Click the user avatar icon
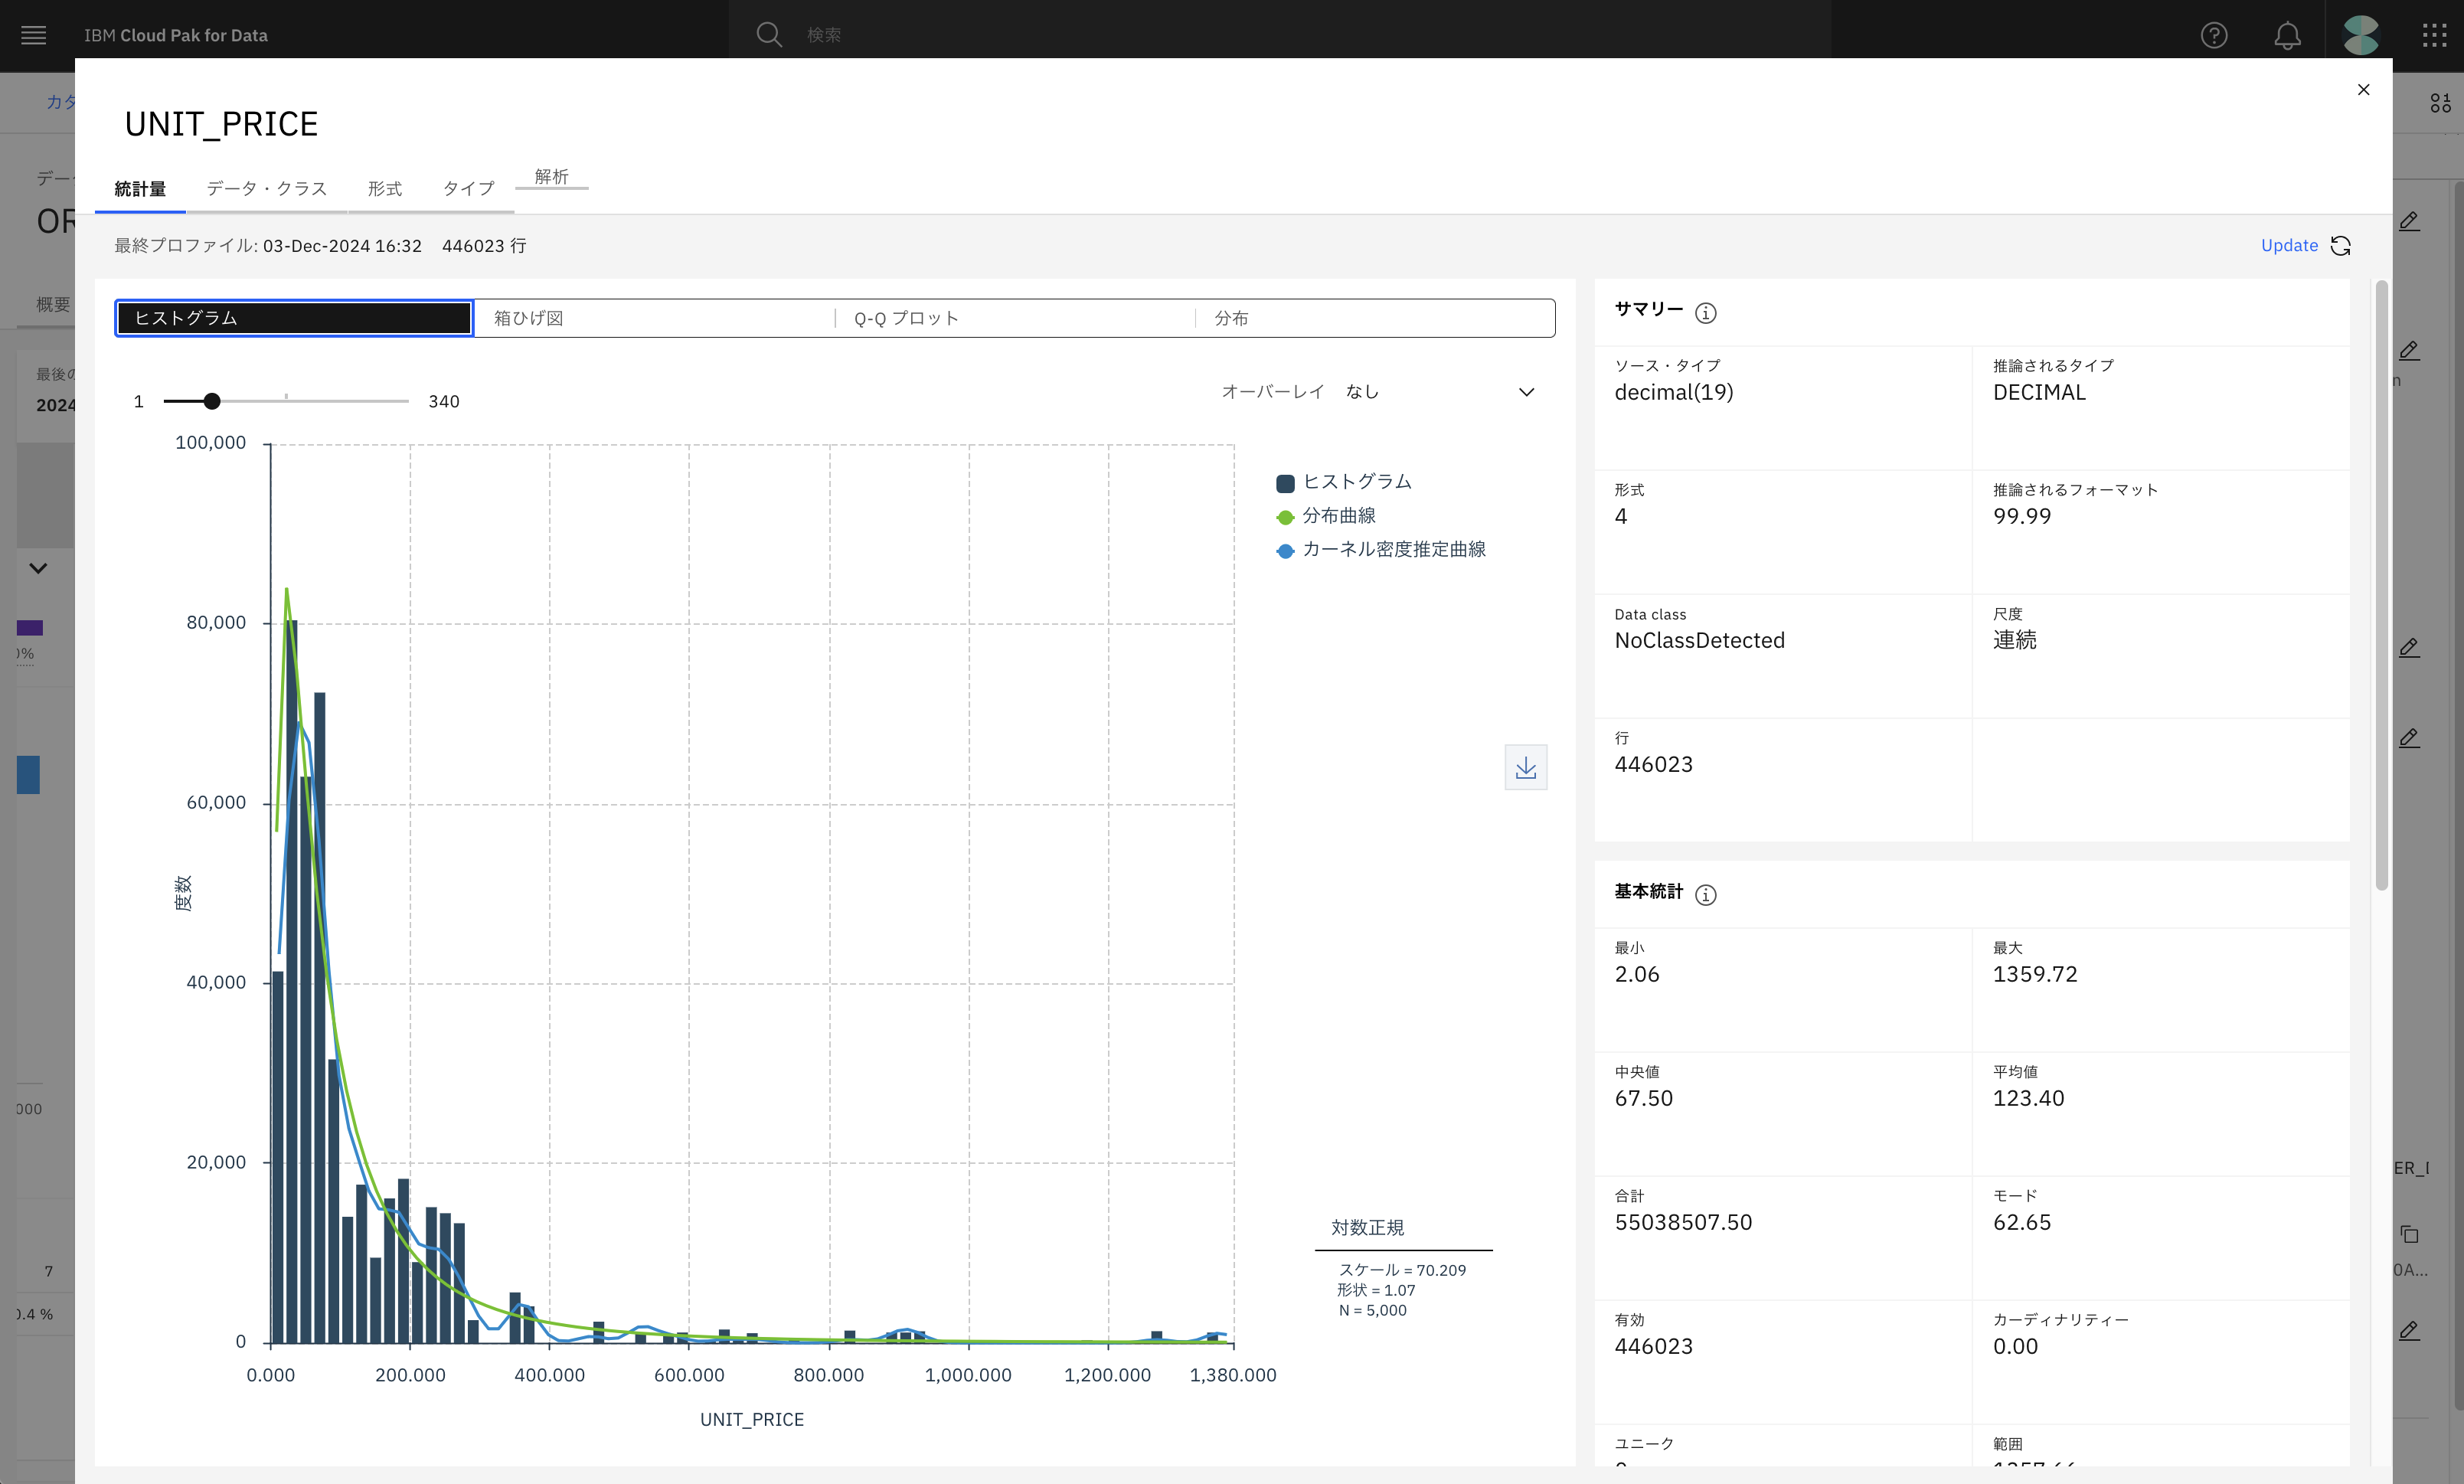 click(x=2360, y=35)
